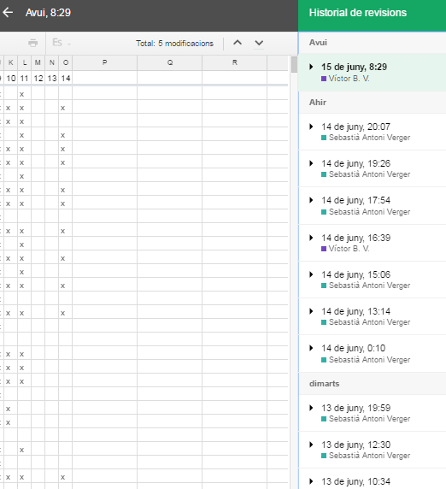Expand the 14 de juny, 20:07 revision

tap(311, 127)
